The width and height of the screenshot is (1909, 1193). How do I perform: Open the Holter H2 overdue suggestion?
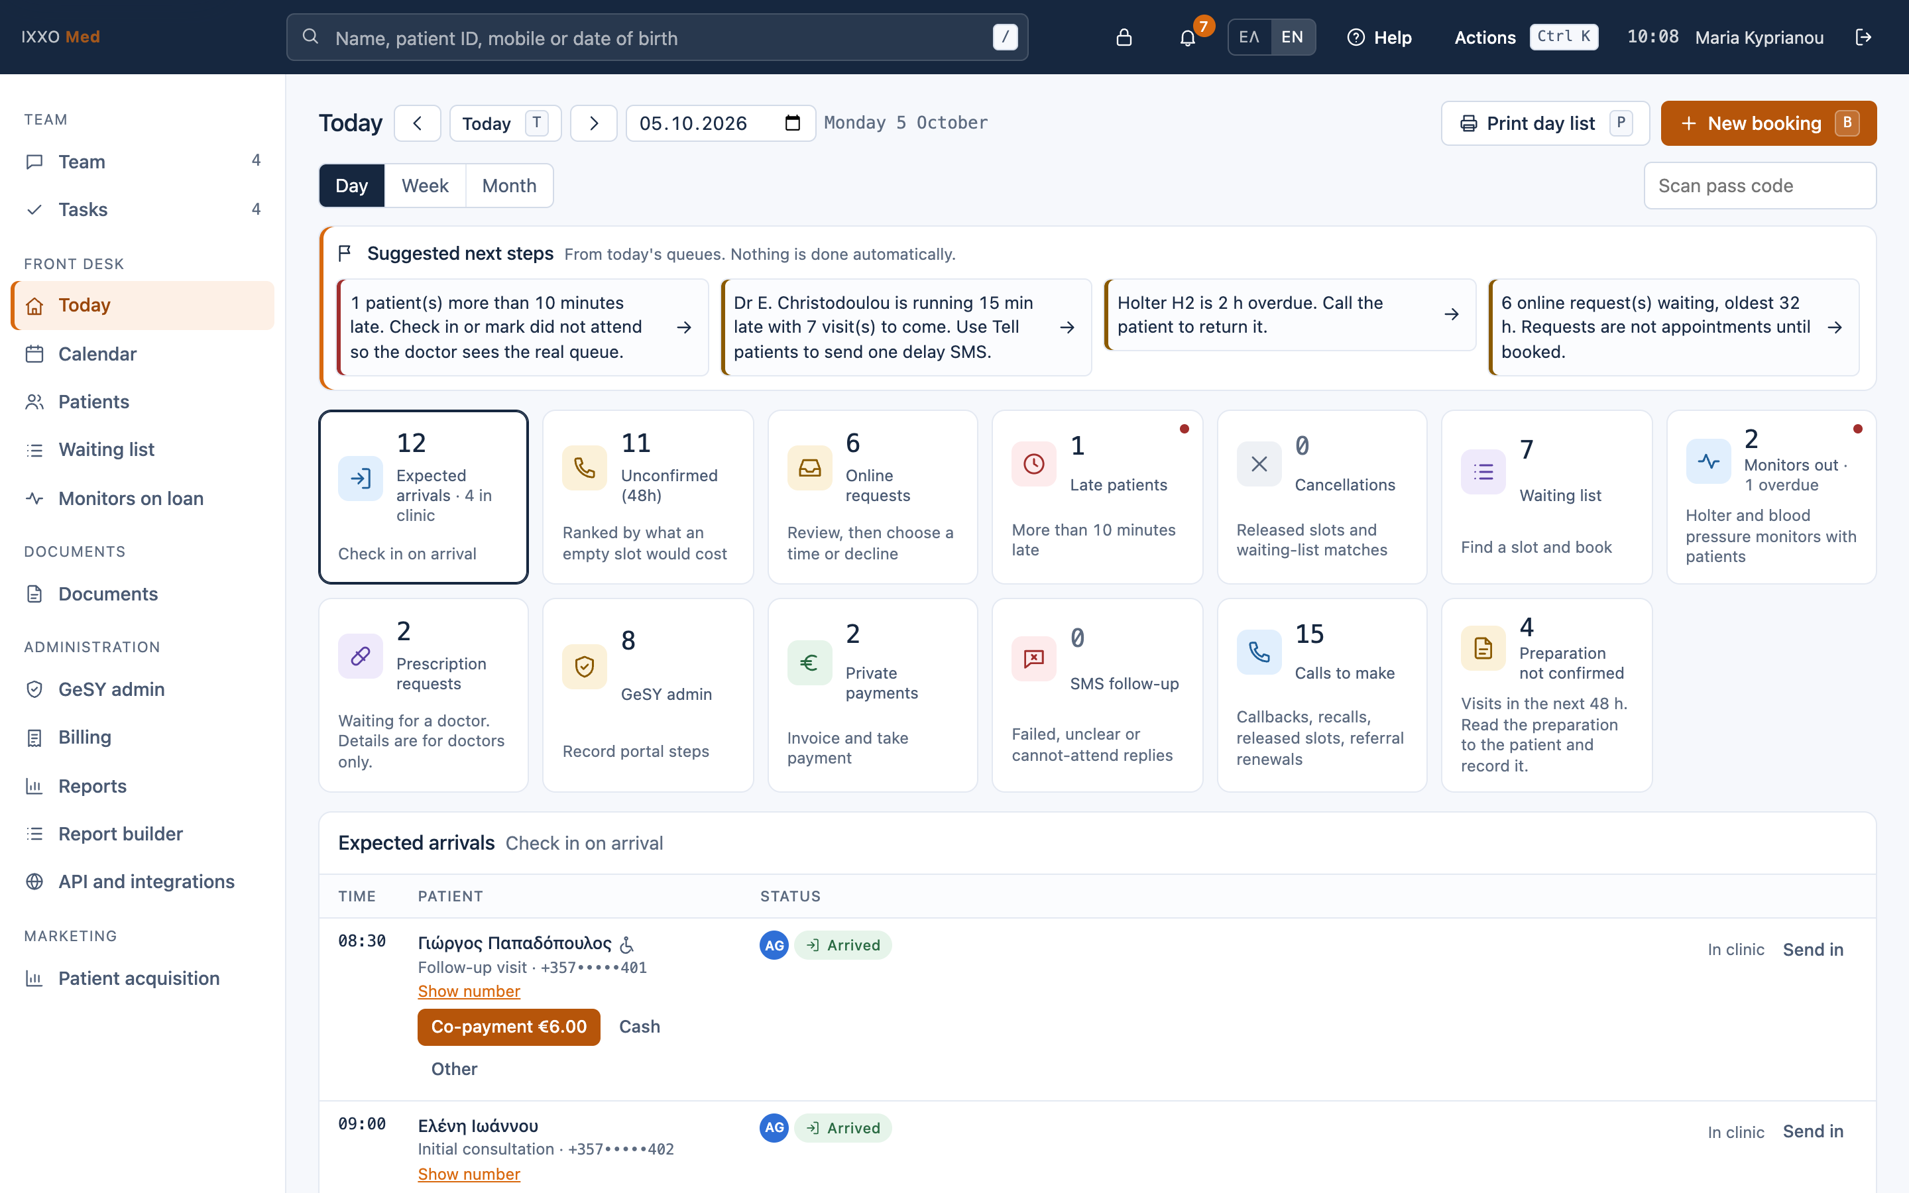click(1290, 315)
